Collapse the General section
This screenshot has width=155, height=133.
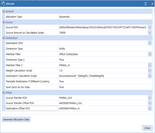(4, 12)
